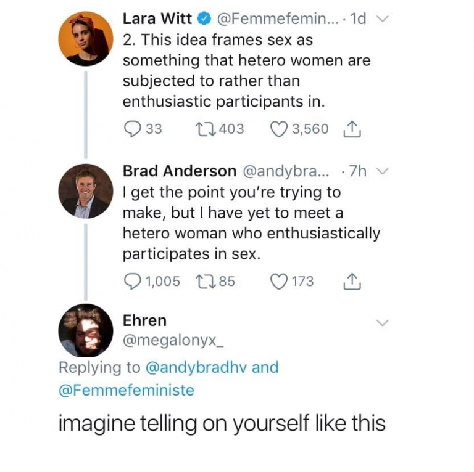The width and height of the screenshot is (474, 472).
Task: Open Lara Witt's profile picture
Action: coord(86,39)
